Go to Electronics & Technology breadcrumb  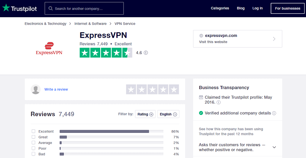46,24
